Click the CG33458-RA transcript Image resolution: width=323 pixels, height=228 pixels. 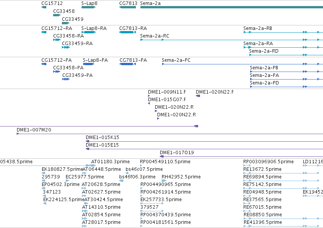(x=57, y=40)
